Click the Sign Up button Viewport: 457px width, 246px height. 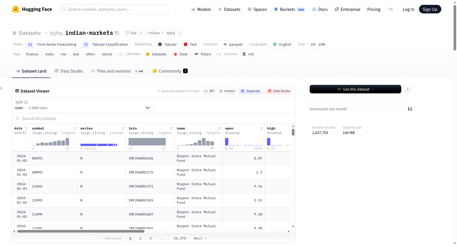pos(430,9)
